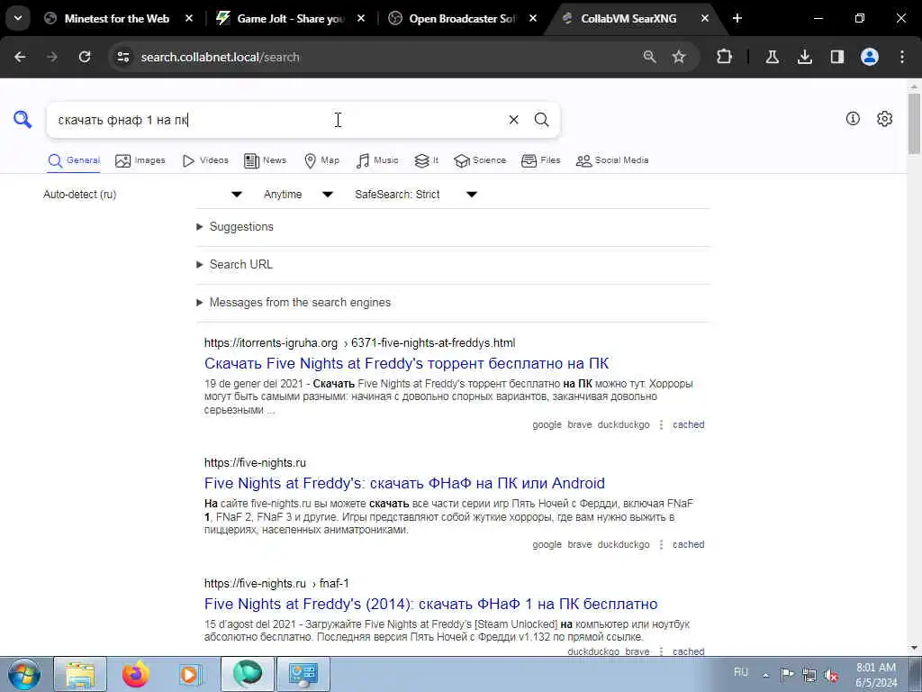
Task: Open the itorrents-igruha Five Nights torrent result
Action: tap(406, 363)
